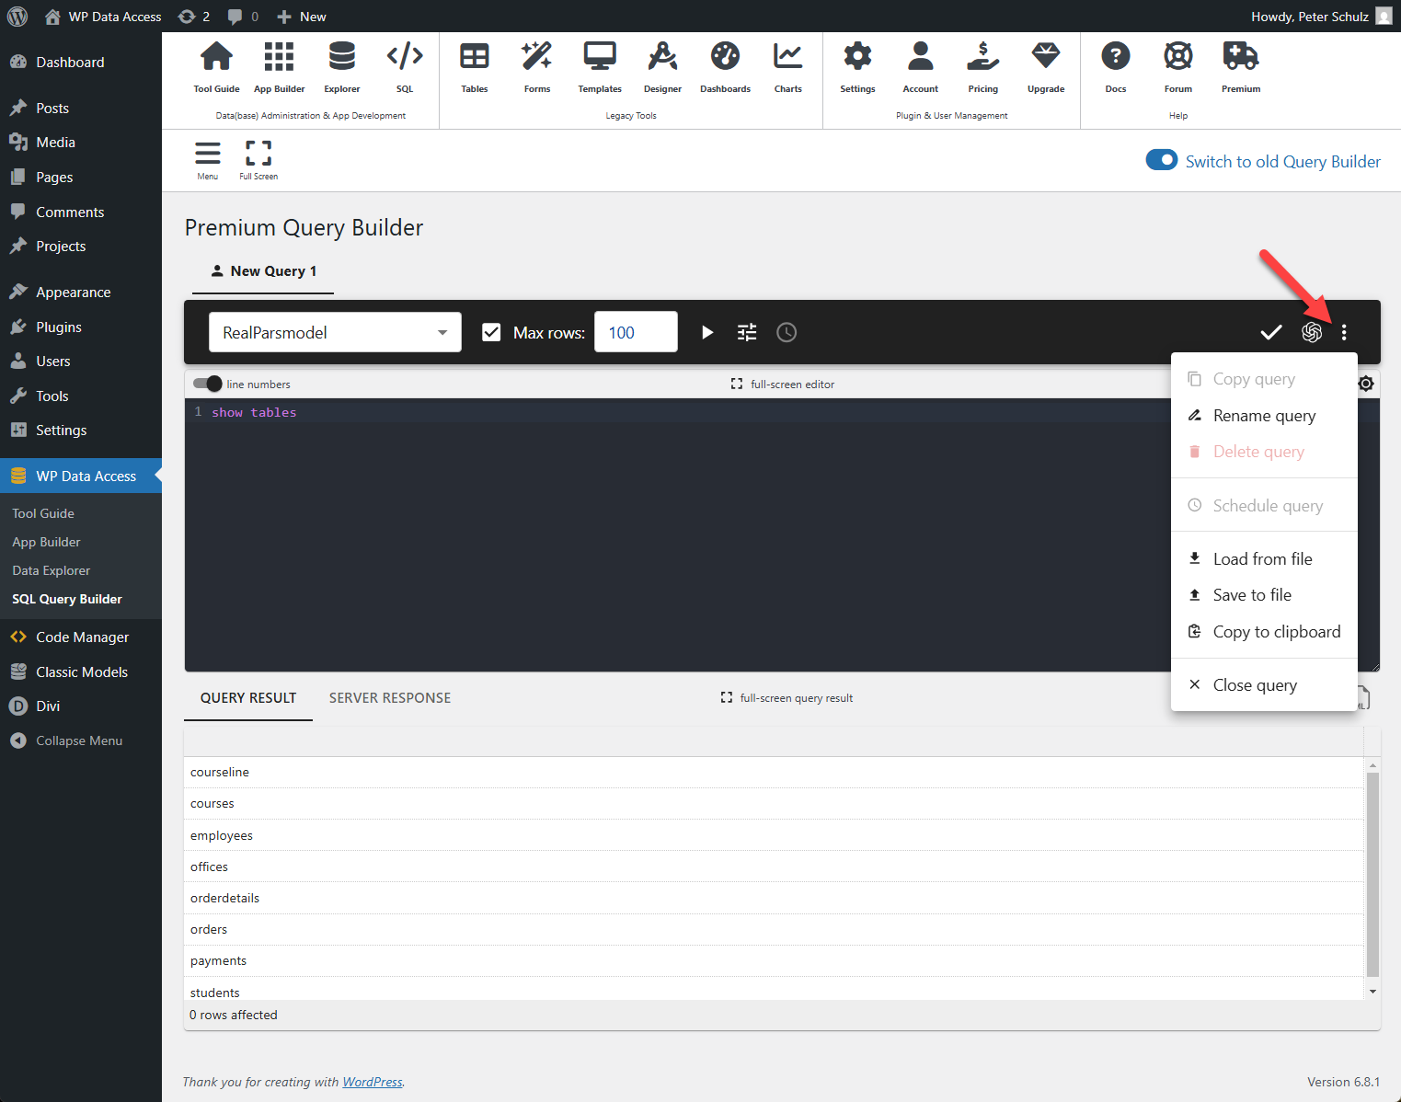Switch to QUERY RESULT tab
The height and width of the screenshot is (1102, 1401).
click(248, 698)
